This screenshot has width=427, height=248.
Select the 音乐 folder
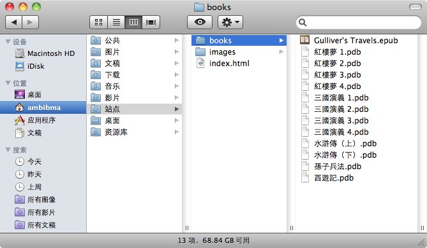135,86
